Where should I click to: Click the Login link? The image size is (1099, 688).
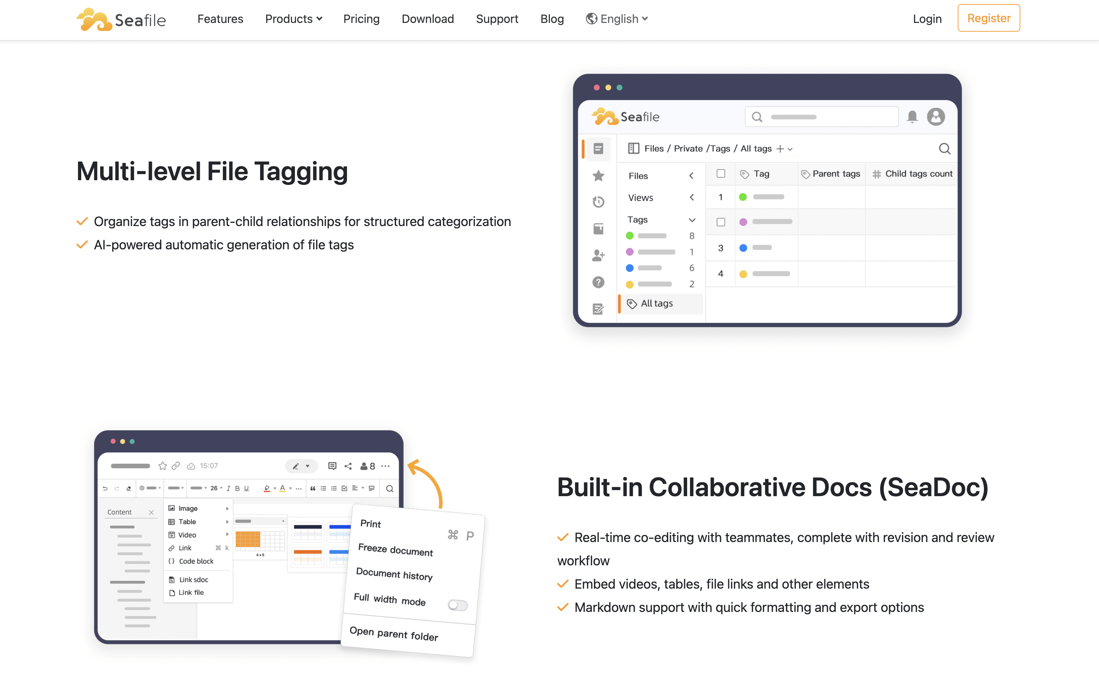(927, 19)
